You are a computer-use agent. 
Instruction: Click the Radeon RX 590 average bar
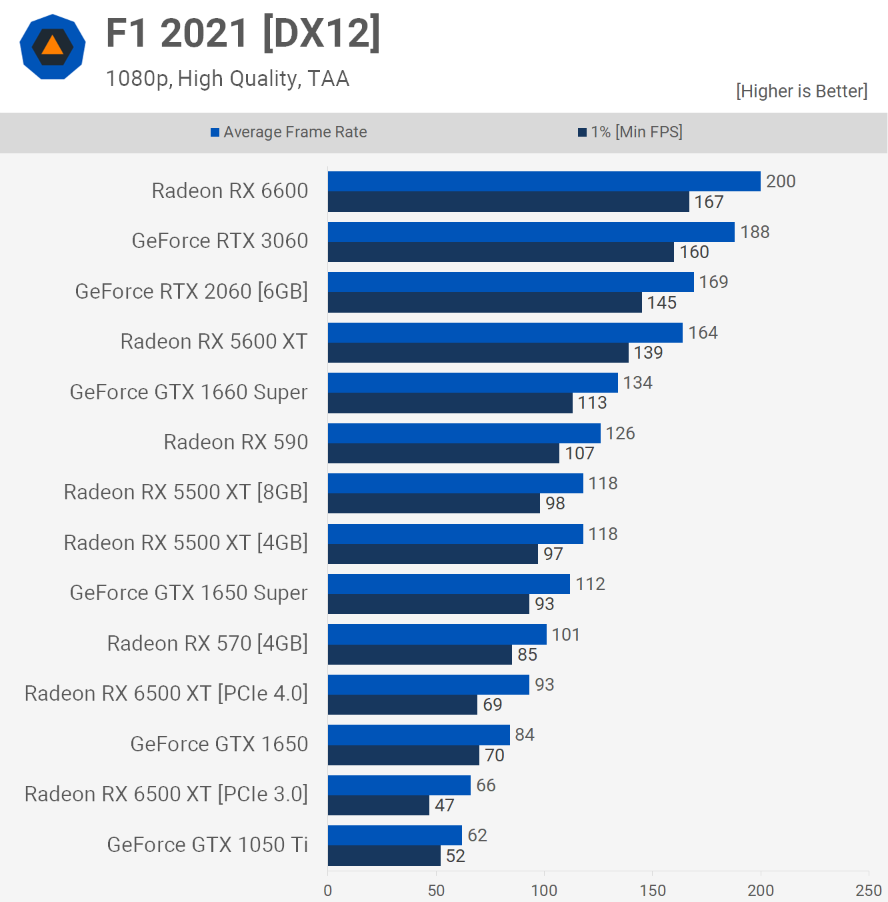(463, 433)
